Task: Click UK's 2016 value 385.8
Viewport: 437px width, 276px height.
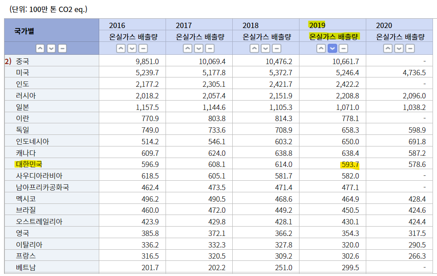Action: coord(150,233)
